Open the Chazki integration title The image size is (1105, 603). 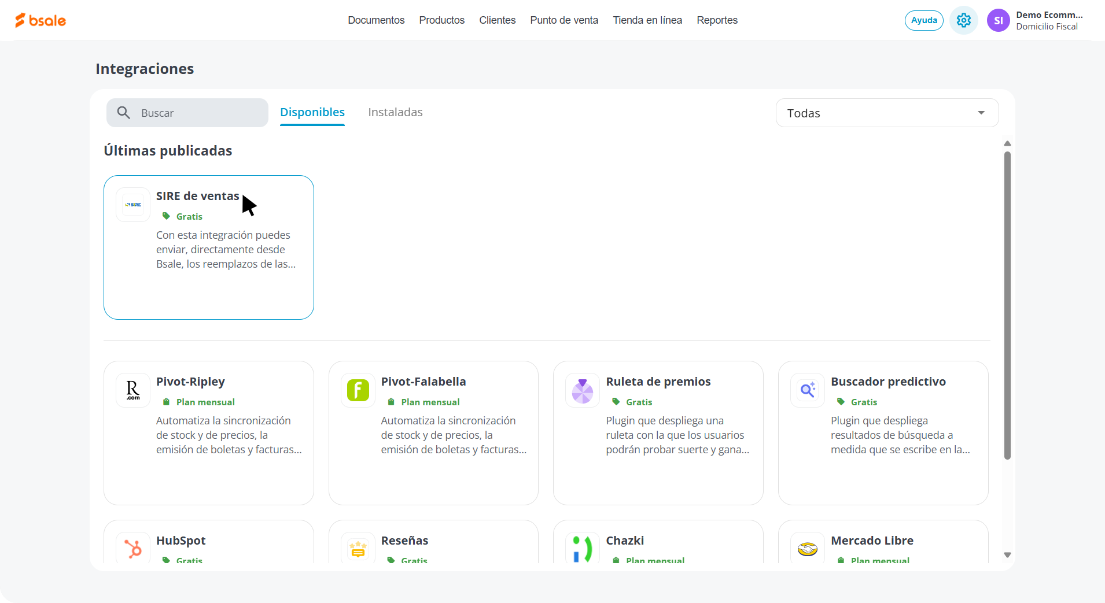(x=625, y=541)
